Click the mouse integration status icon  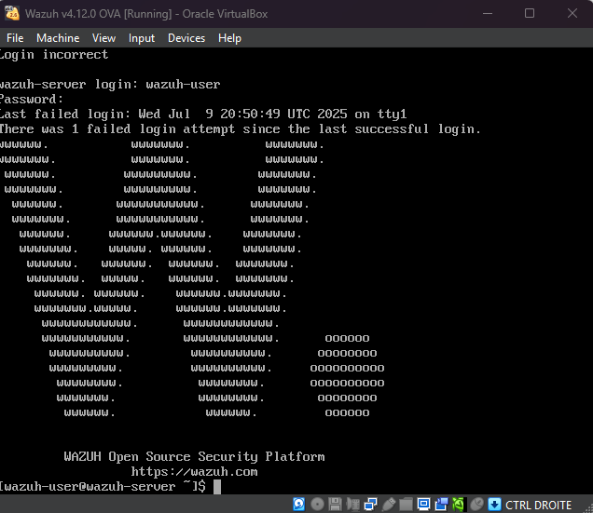pyautogui.click(x=476, y=504)
